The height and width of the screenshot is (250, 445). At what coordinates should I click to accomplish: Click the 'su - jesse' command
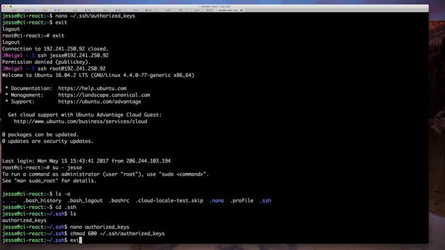(67, 167)
